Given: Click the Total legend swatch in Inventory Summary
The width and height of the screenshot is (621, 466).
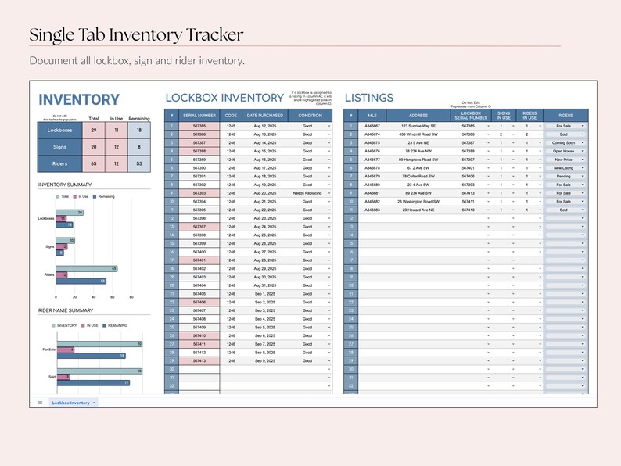Looking at the screenshot, I should point(58,197).
